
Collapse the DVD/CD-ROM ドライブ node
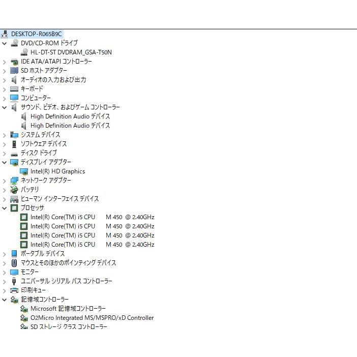(x=5, y=43)
